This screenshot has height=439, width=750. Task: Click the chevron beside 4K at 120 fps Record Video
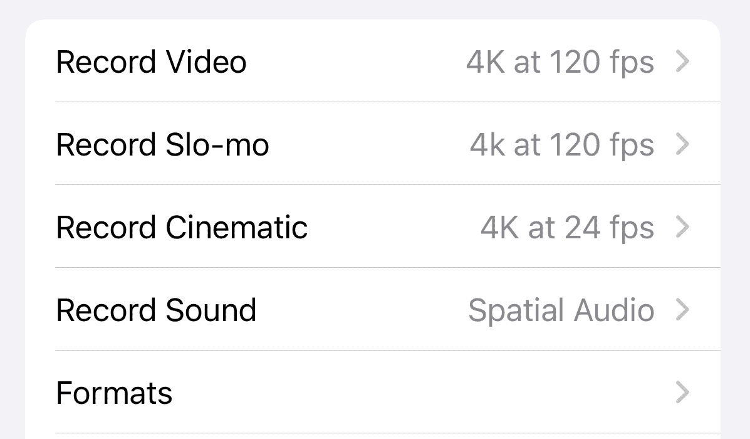pos(683,61)
